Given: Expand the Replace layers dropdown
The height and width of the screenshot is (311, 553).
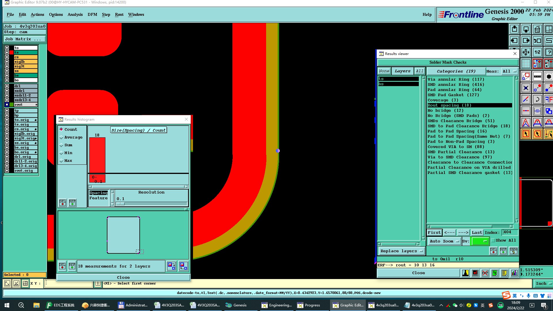Looking at the screenshot, I should tap(401, 251).
